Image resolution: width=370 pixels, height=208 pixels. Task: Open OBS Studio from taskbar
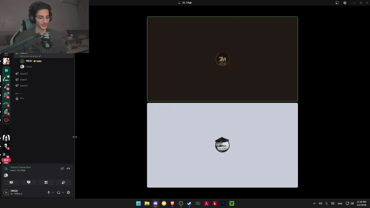[181, 203]
